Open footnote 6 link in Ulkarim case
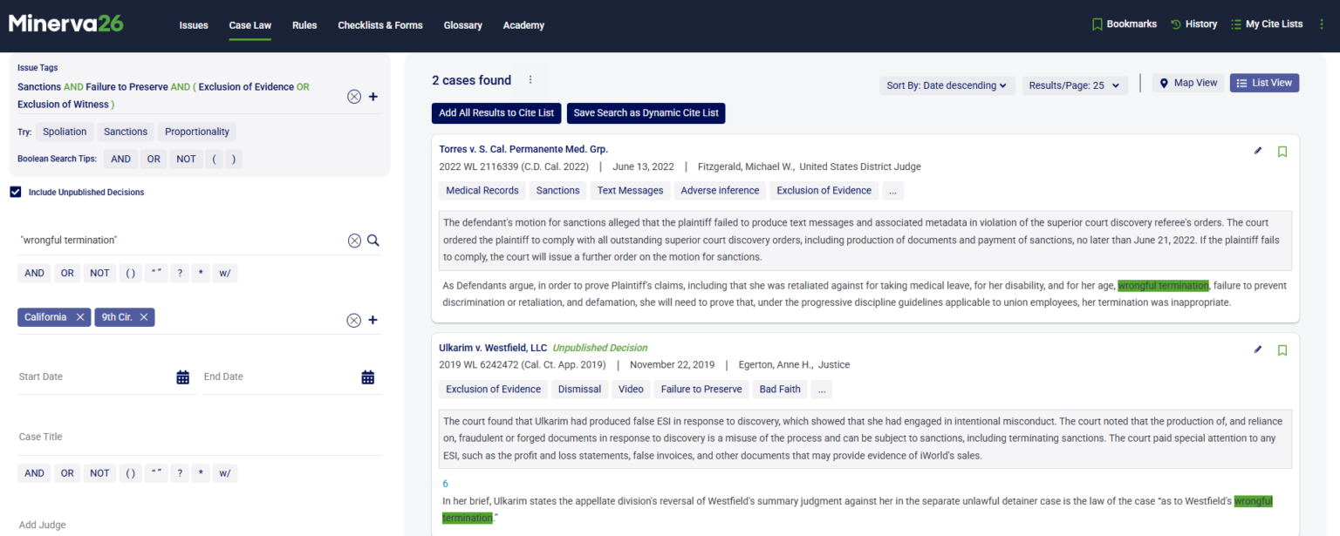The image size is (1340, 536). pyautogui.click(x=445, y=484)
